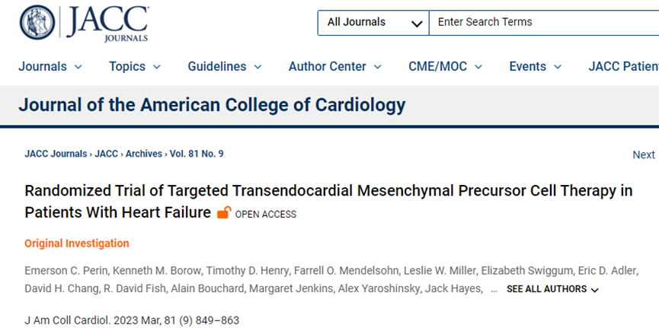This screenshot has height=328, width=659.
Task: Click the Original Investigation label
Action: coord(77,244)
